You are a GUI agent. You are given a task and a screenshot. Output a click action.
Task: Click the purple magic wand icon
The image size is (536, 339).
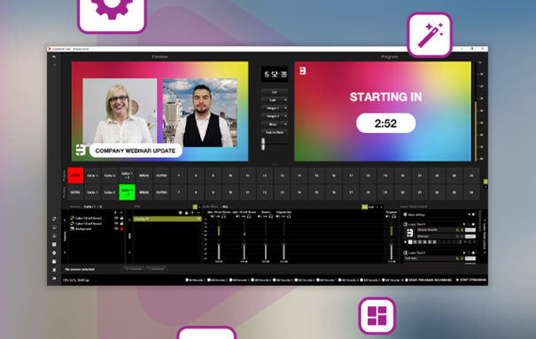[x=430, y=35]
